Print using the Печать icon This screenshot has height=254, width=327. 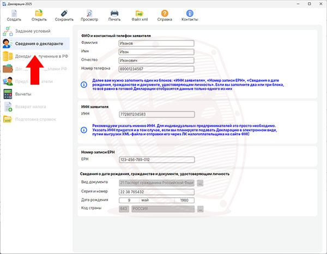(x=114, y=13)
